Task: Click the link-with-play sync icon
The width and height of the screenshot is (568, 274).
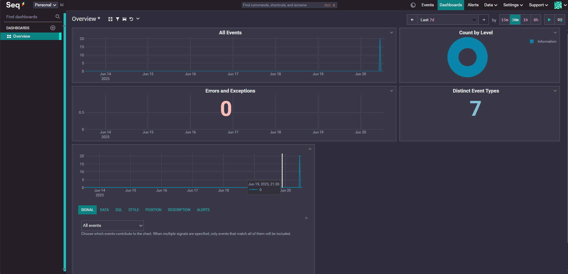Action: click(560, 20)
